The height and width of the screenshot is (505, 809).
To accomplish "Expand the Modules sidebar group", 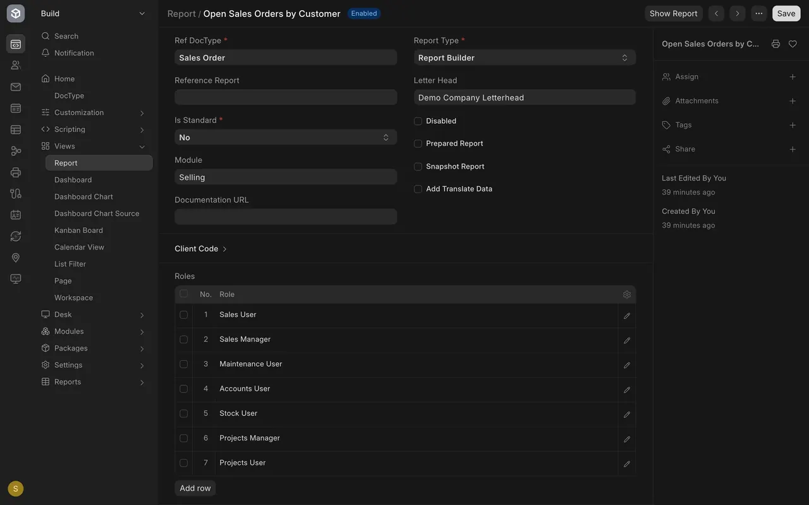I will click(94, 331).
